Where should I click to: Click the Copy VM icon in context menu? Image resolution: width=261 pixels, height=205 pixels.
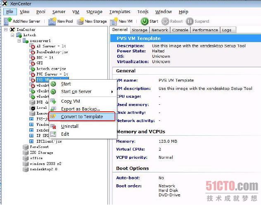coord(53,101)
